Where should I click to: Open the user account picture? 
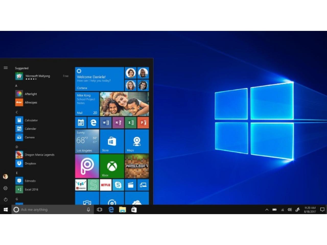(x=5, y=177)
